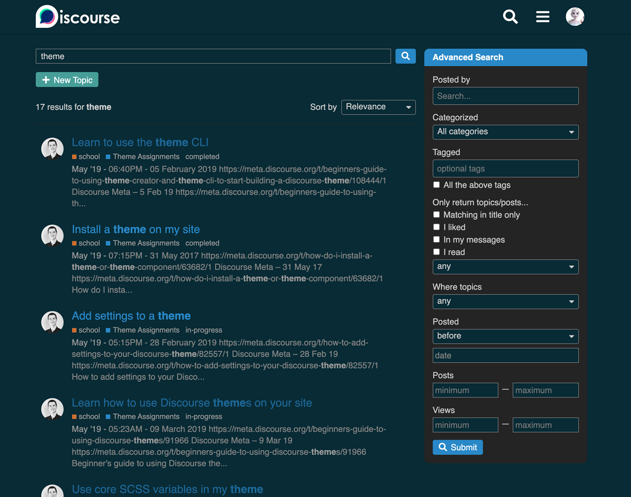Viewport: 631px width, 497px height.
Task: Click the blue search button beside query field
Action: 405,56
